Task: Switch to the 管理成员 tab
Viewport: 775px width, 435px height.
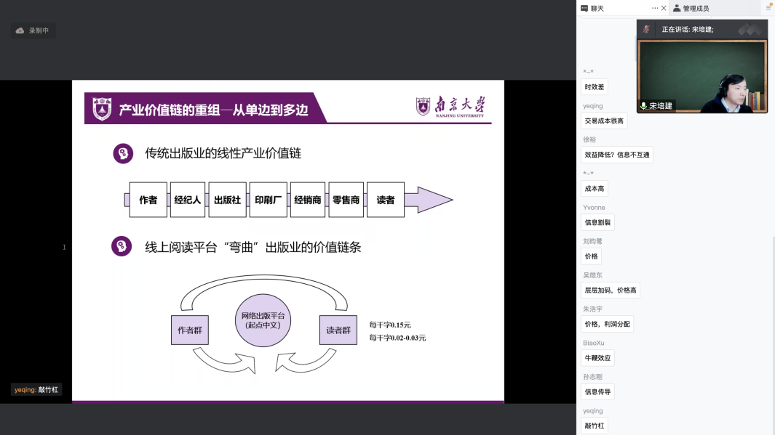Action: [x=695, y=9]
